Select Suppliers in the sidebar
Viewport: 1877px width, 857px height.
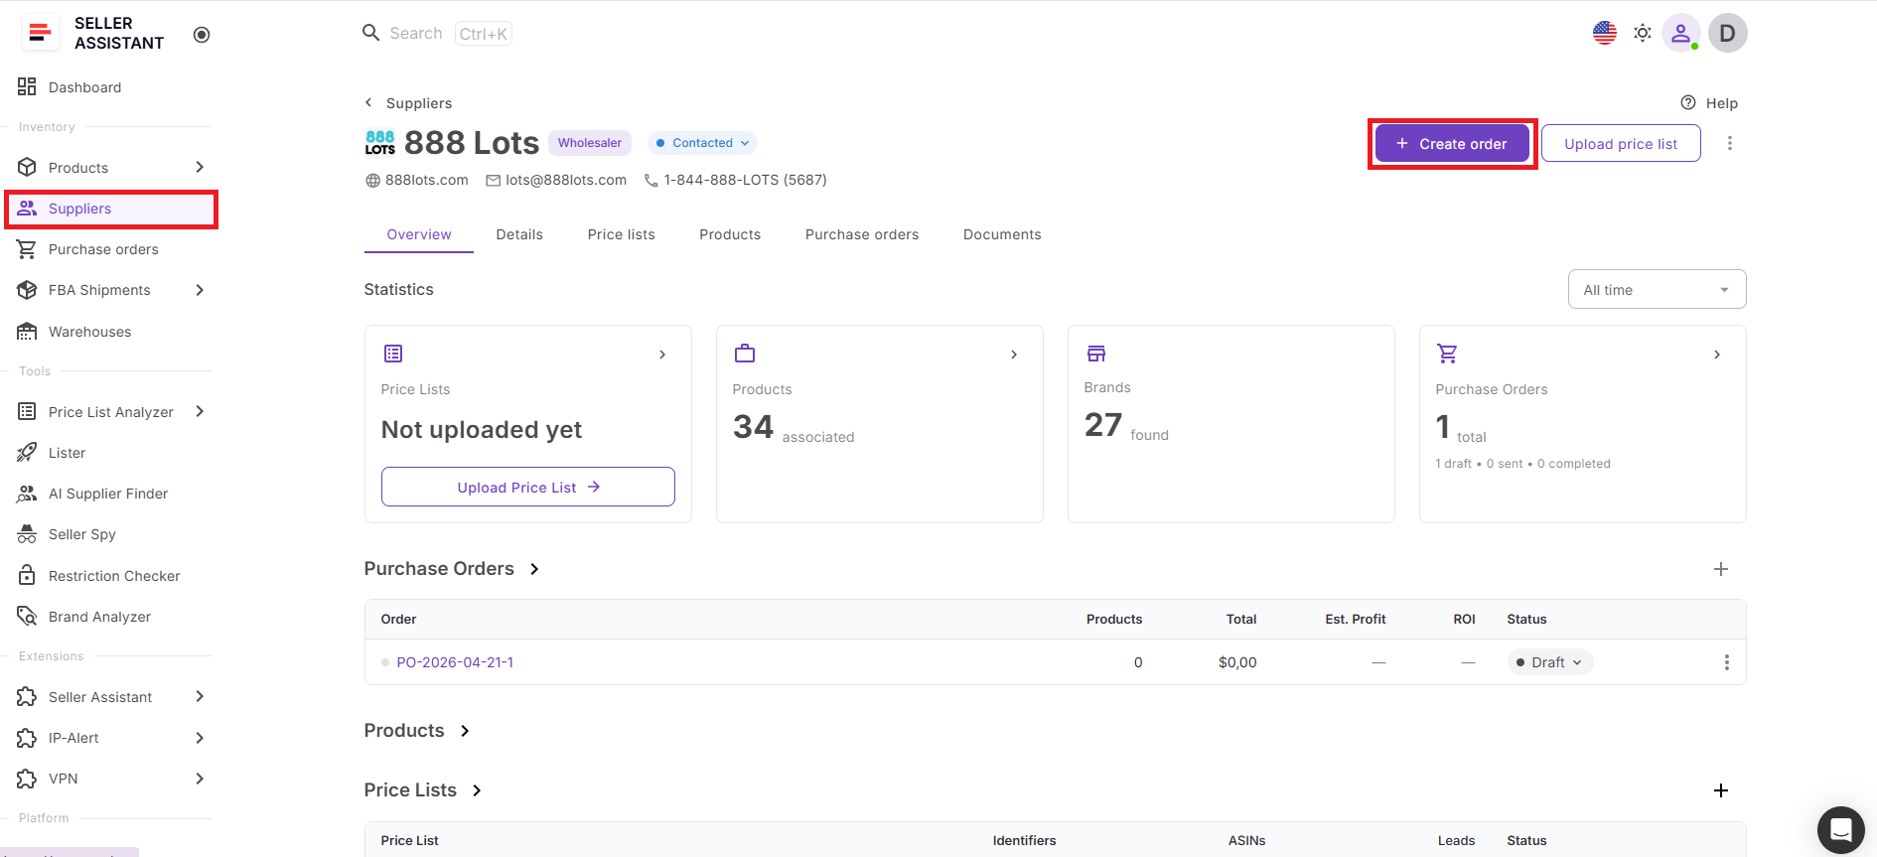110,209
